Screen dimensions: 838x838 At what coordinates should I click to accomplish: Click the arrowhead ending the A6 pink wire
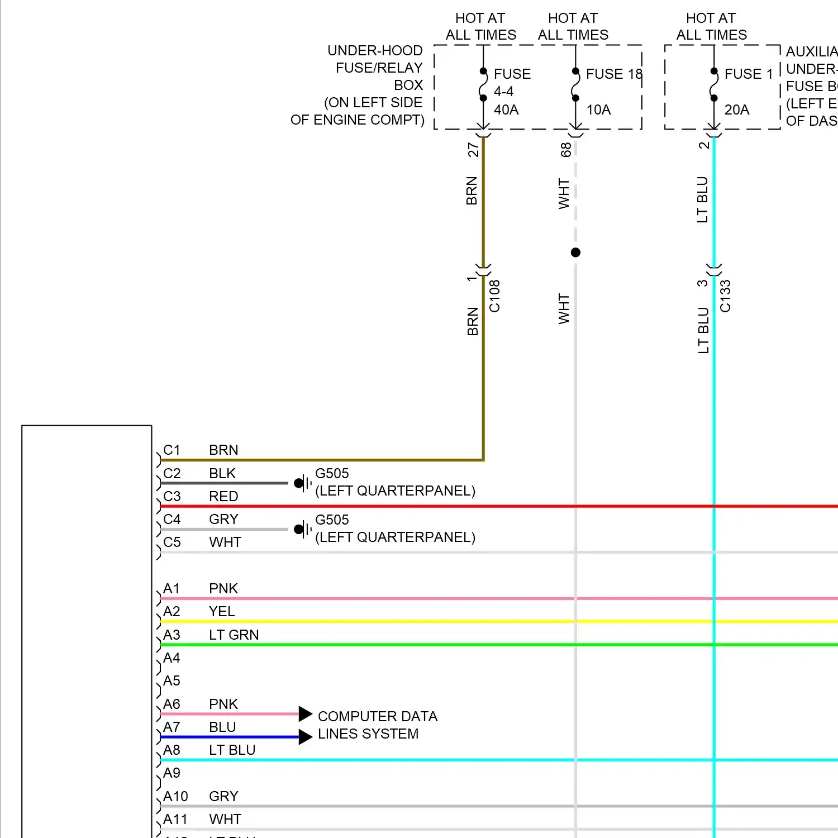click(305, 714)
